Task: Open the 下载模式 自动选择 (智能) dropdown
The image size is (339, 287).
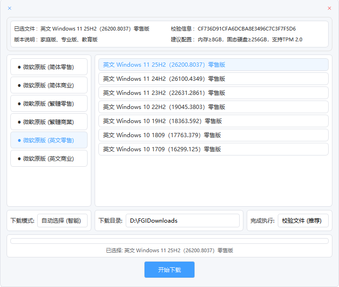Action: [62, 221]
